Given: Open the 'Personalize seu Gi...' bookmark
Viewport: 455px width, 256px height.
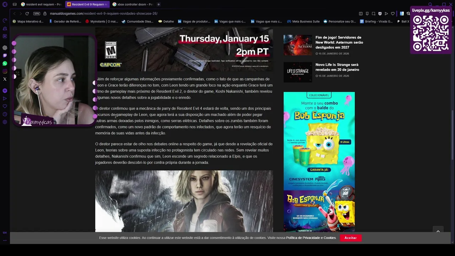Looking at the screenshot, I should coord(340,21).
